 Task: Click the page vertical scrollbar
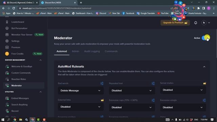point(216,44)
